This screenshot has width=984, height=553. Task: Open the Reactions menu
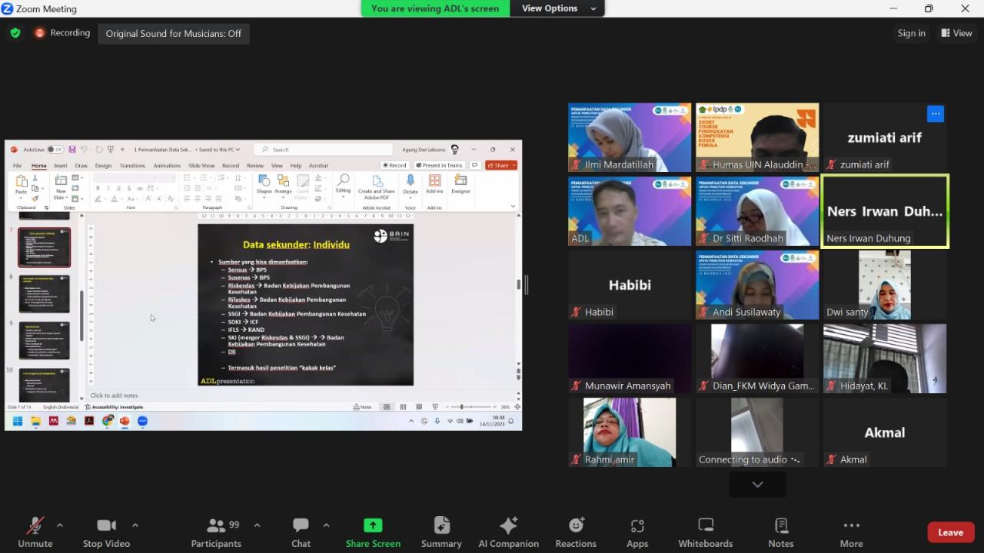click(x=575, y=531)
